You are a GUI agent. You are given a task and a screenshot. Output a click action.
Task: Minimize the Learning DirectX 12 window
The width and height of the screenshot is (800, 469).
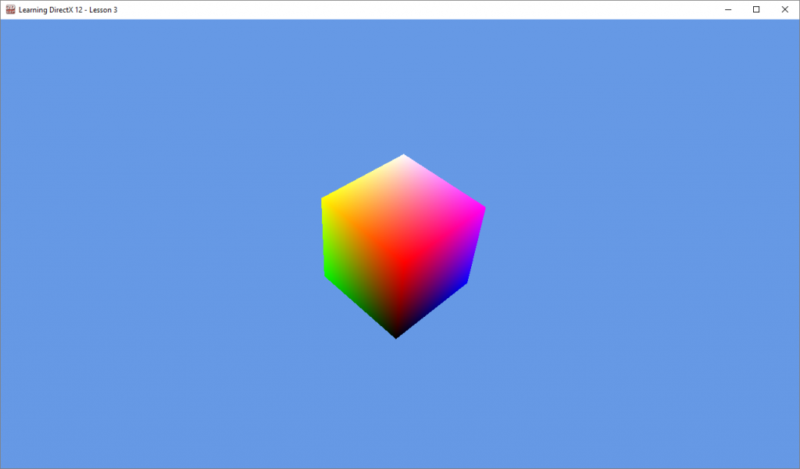pyautogui.click(x=728, y=9)
